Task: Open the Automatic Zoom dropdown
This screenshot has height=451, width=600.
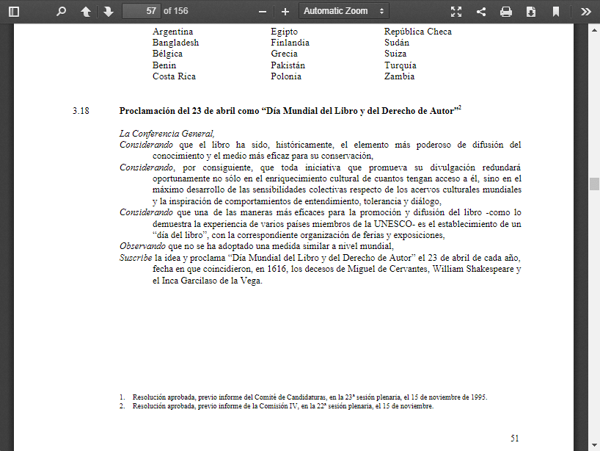Action: pos(343,11)
